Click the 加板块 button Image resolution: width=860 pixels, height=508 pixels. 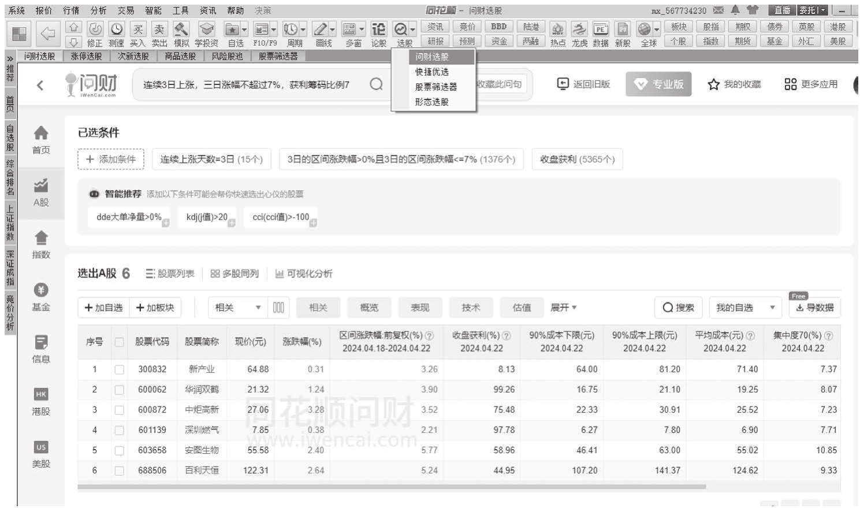coord(155,307)
